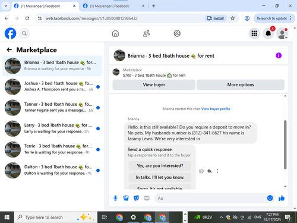
Task: Open the Chrome profile icon
Action: tap(247, 18)
